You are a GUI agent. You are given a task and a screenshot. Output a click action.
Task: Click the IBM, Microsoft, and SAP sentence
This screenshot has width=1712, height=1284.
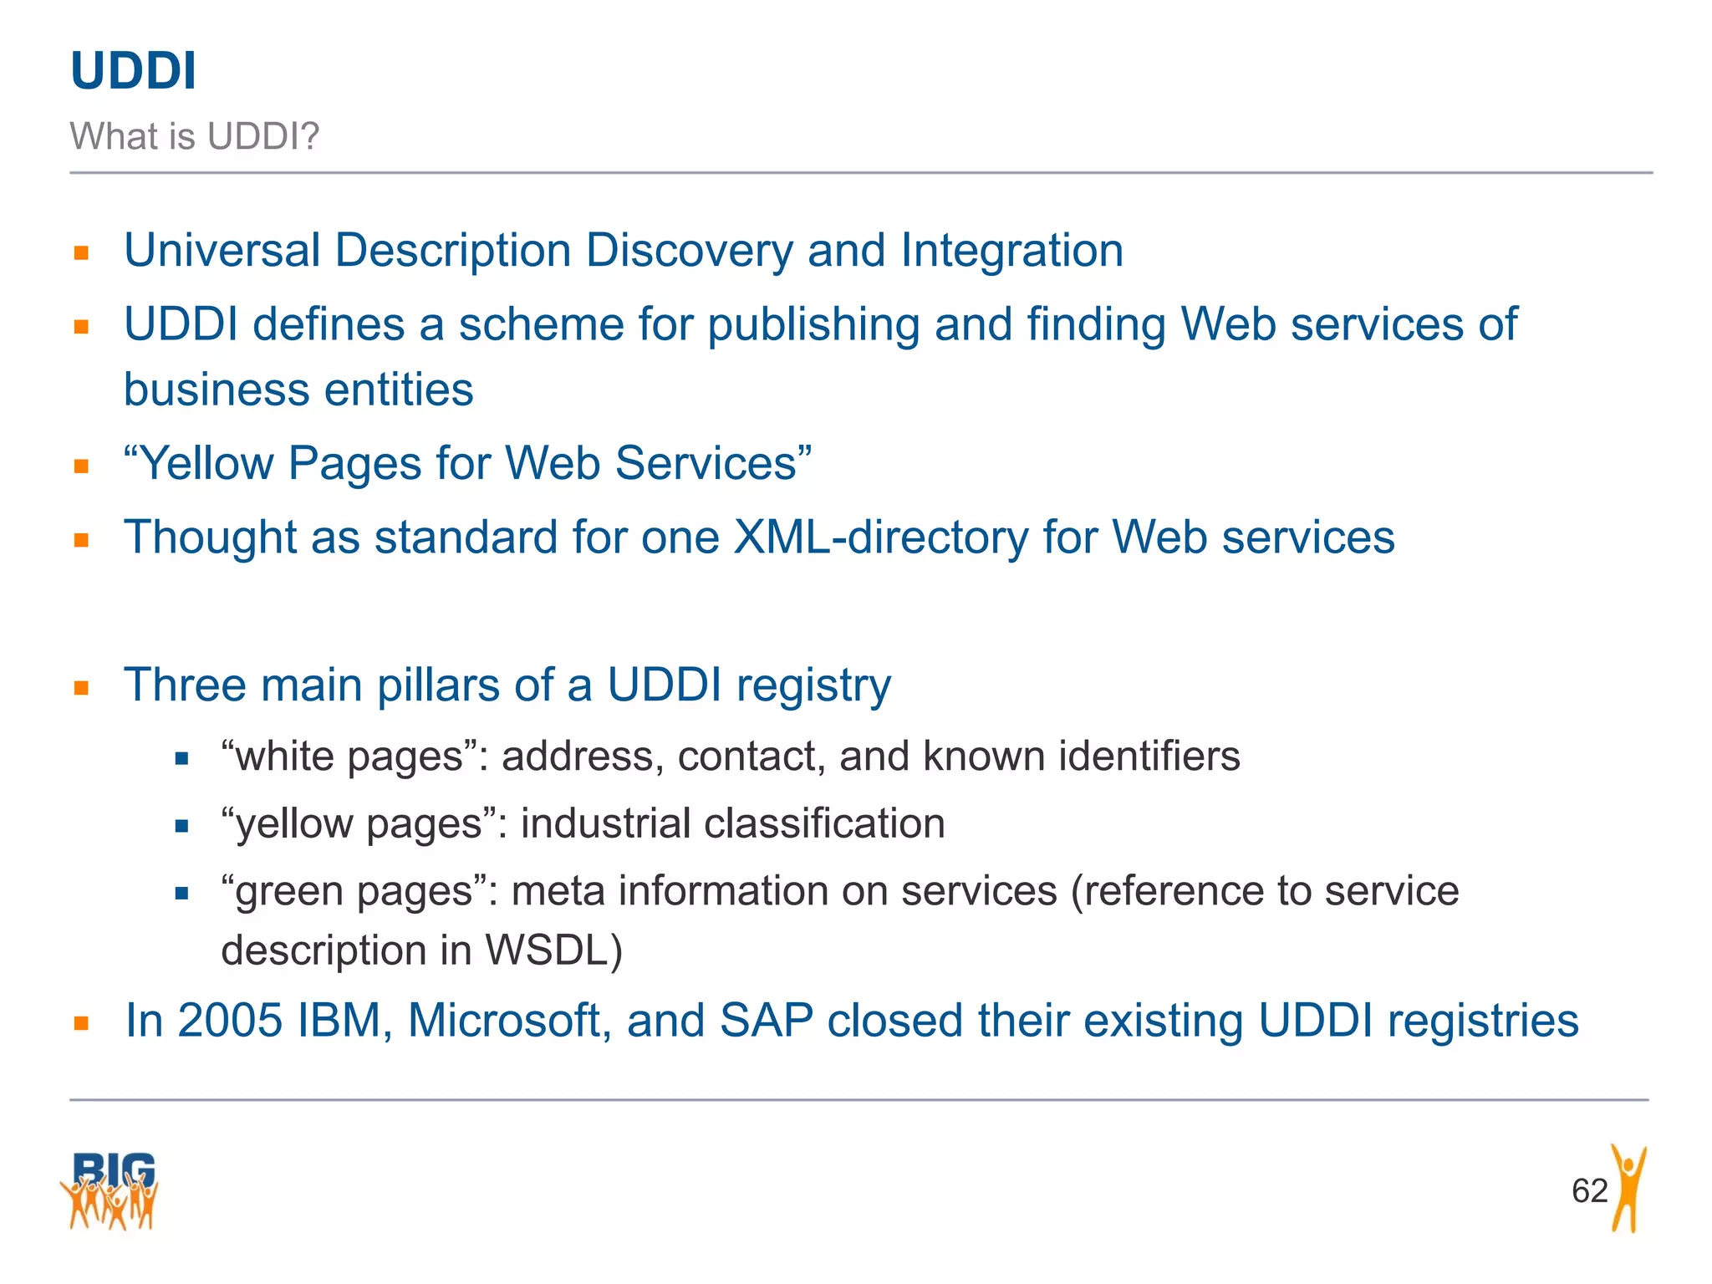[x=852, y=1021]
